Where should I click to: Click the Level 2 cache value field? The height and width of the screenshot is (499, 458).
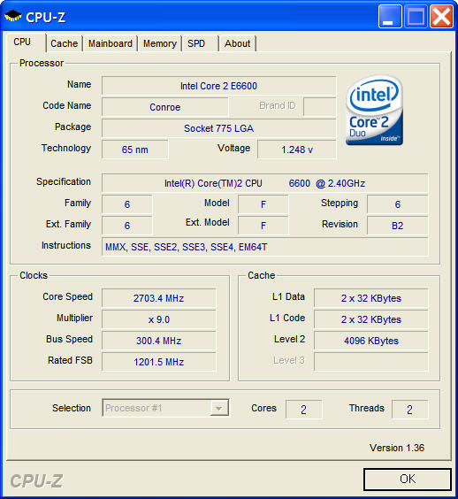[x=370, y=341]
